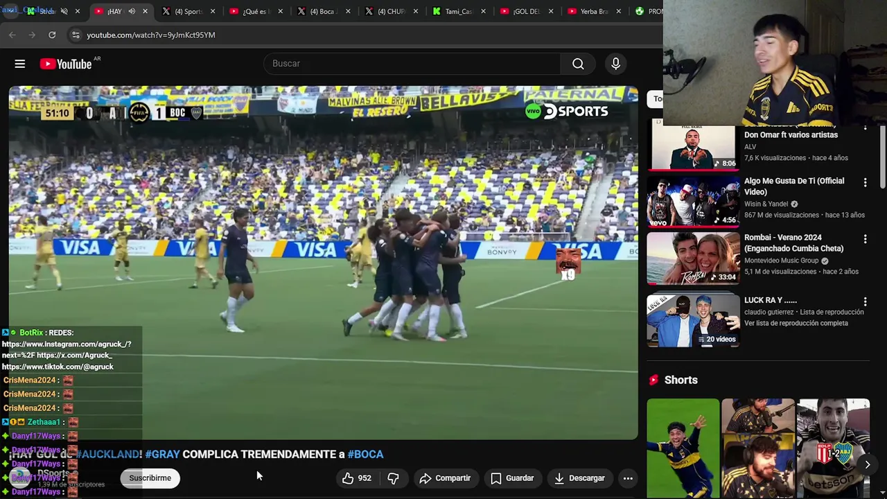
Task: Open options for LUCK RA Y playlist
Action: click(x=865, y=301)
